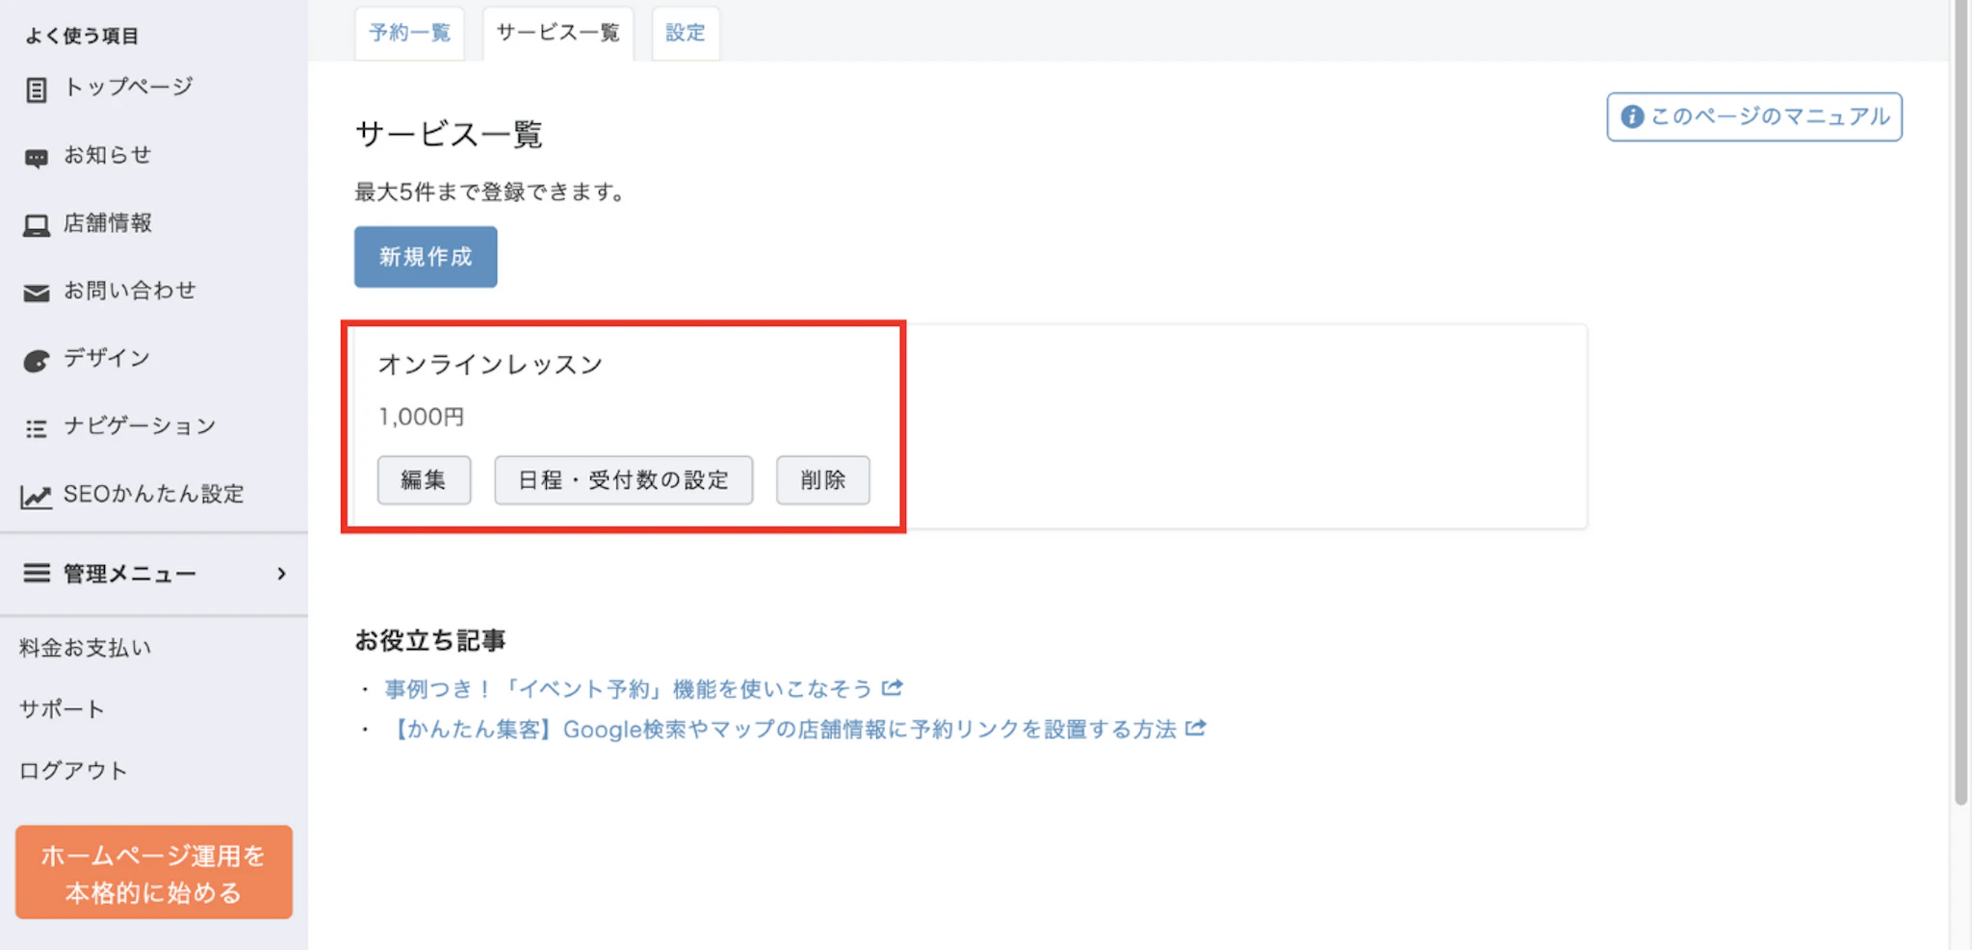Click the デザイン palette icon
This screenshot has width=1972, height=950.
[37, 361]
